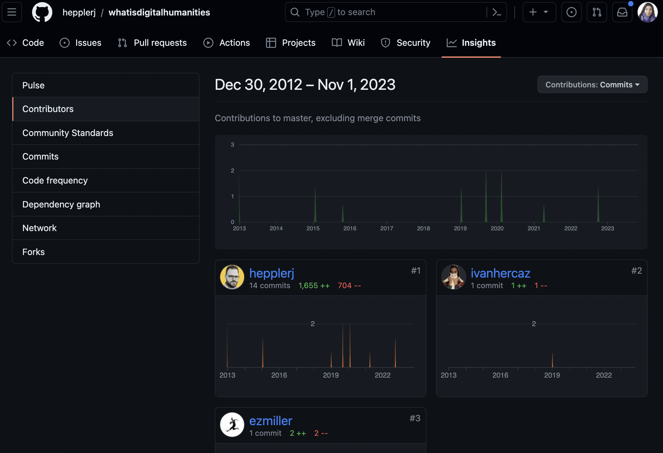Viewport: 663px width, 453px height.
Task: Click the user profile avatar
Action: tap(647, 12)
